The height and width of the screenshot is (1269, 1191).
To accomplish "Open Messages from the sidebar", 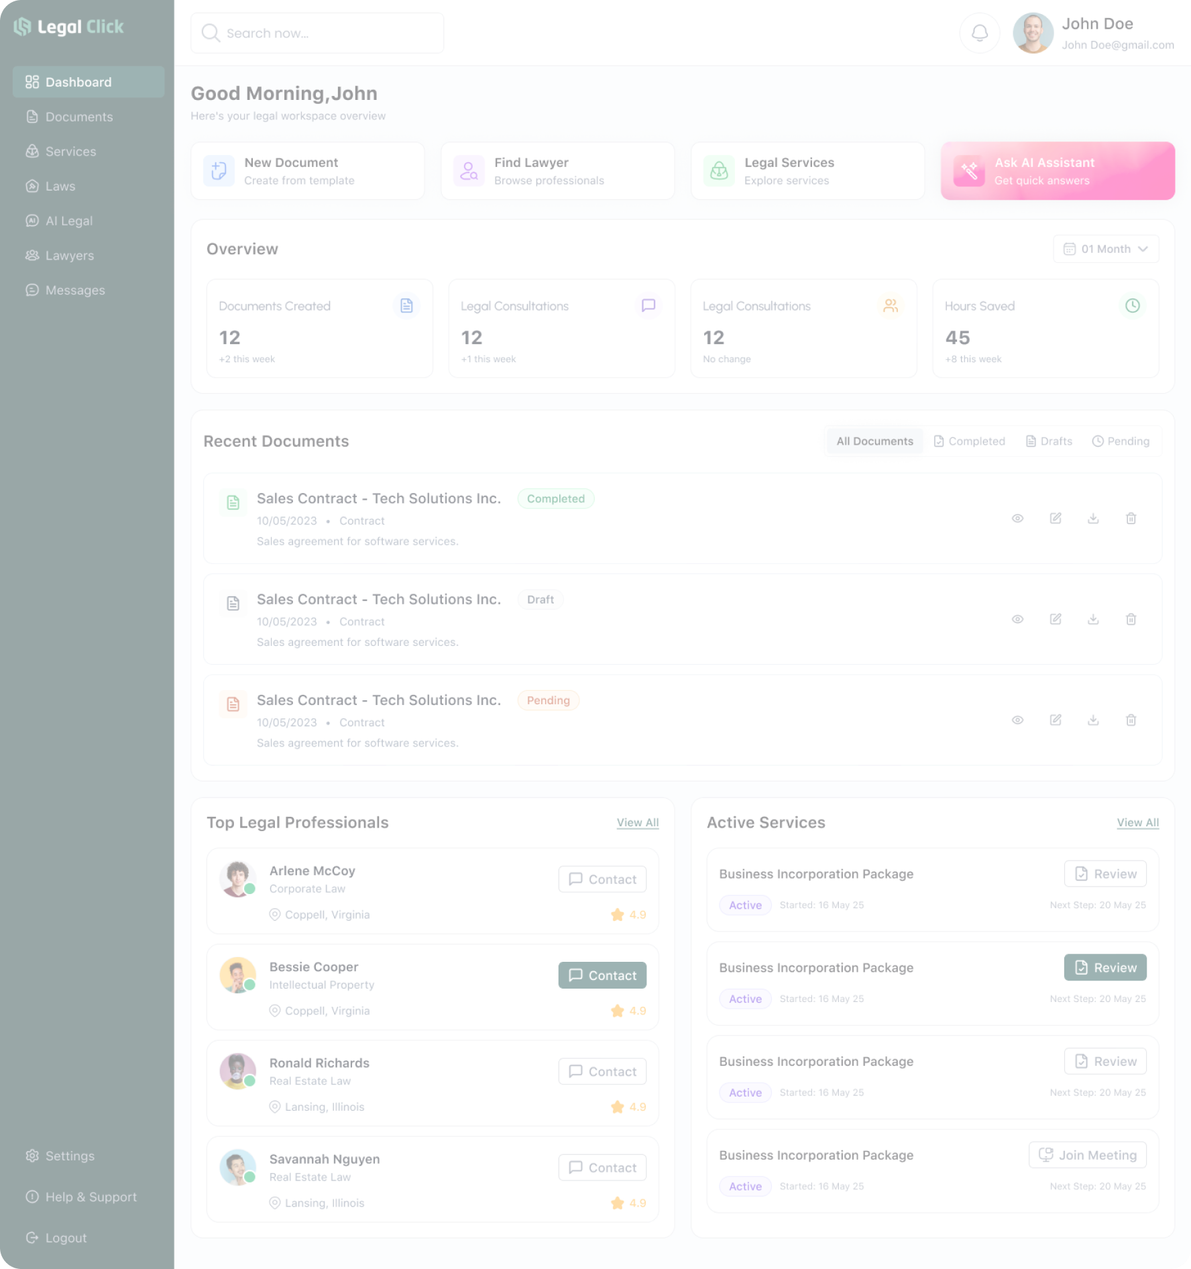I will click(75, 290).
